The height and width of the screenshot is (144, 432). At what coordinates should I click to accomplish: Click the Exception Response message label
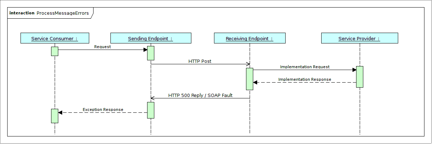[x=103, y=110]
